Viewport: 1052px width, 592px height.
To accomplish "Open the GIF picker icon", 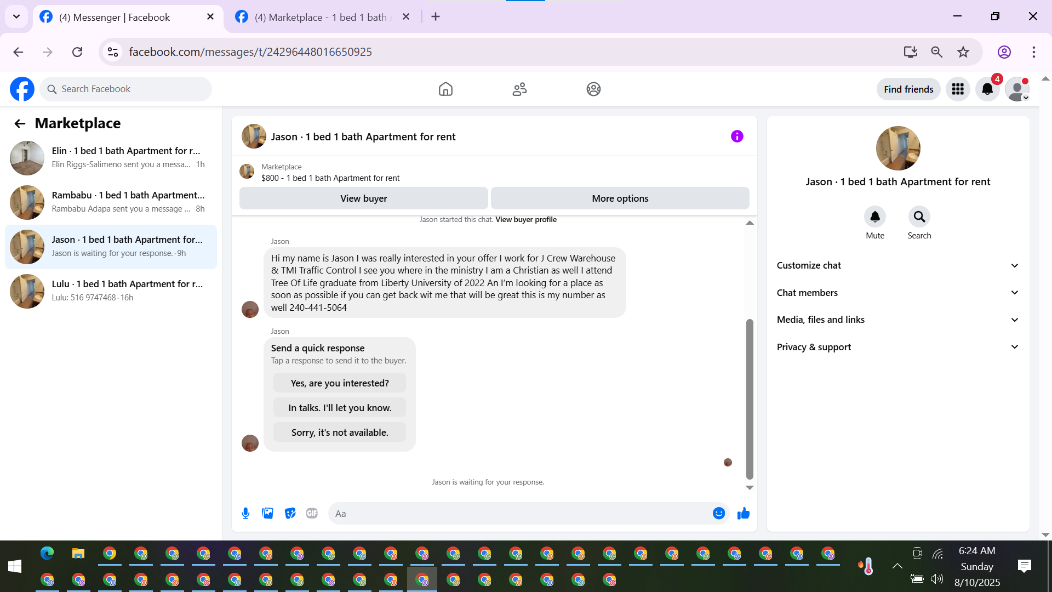I will click(312, 514).
